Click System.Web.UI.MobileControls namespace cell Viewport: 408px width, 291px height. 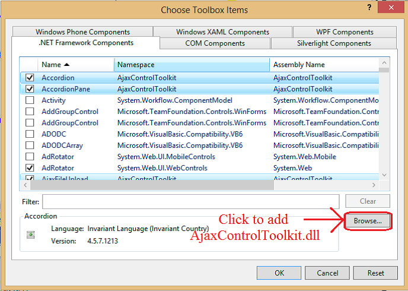coord(166,157)
